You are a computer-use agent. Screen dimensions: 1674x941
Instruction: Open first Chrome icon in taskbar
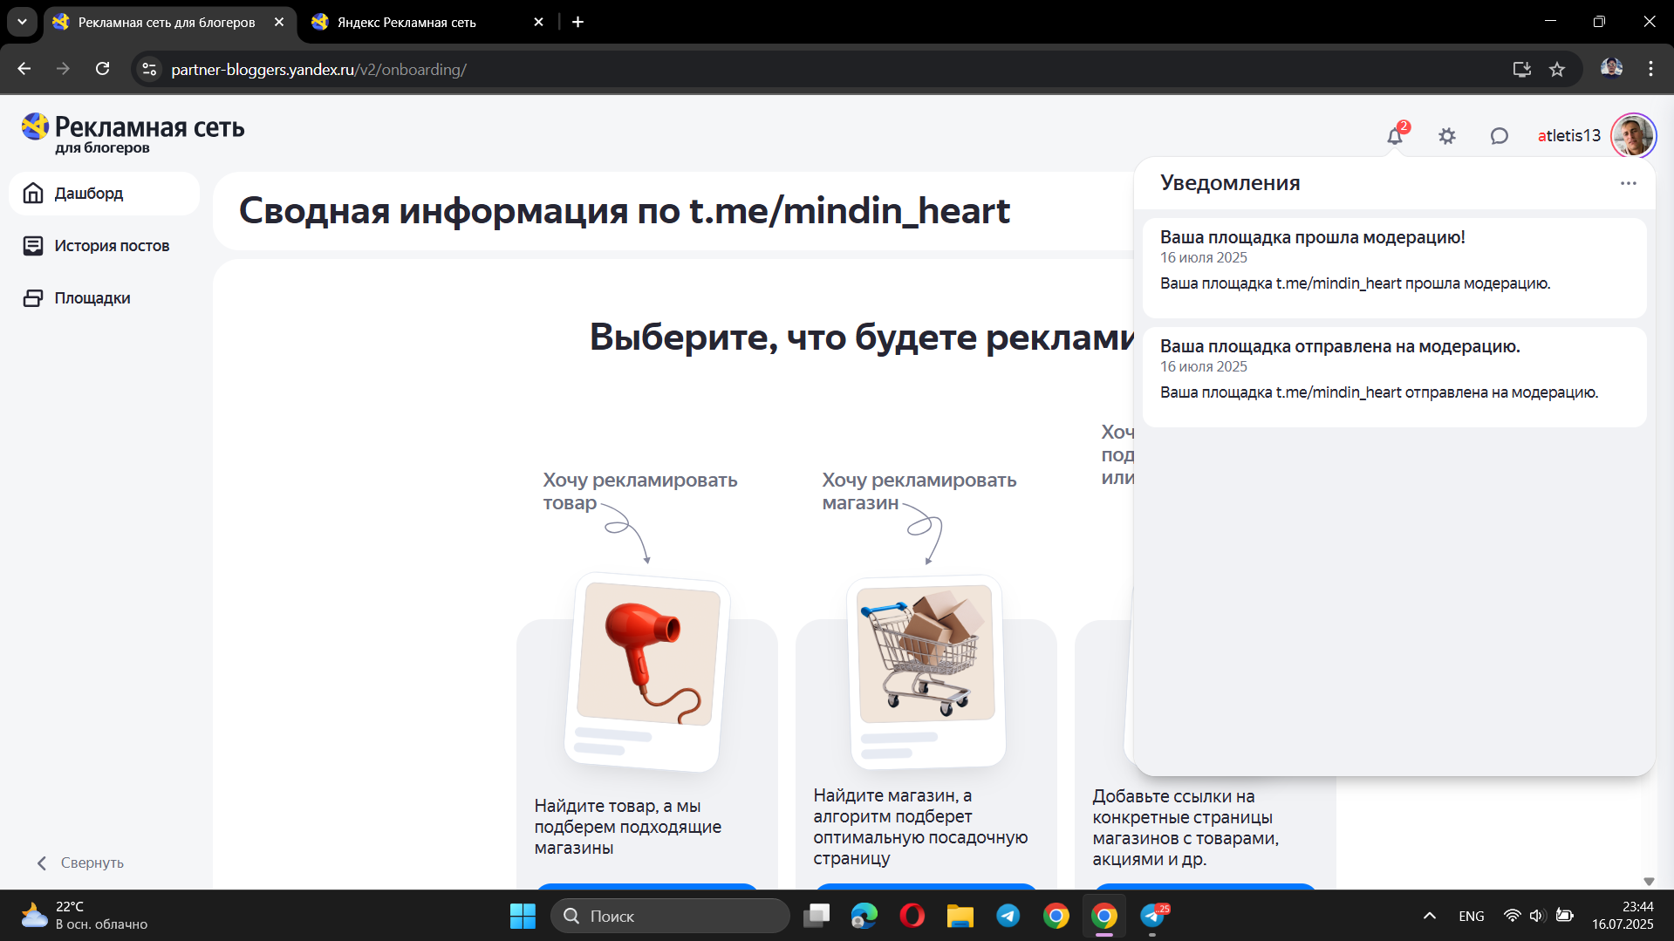1056,916
